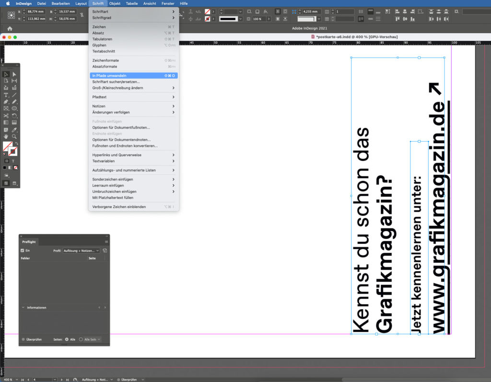Select the Scissors tool
Viewport: 491px width, 382px height.
click(6, 116)
